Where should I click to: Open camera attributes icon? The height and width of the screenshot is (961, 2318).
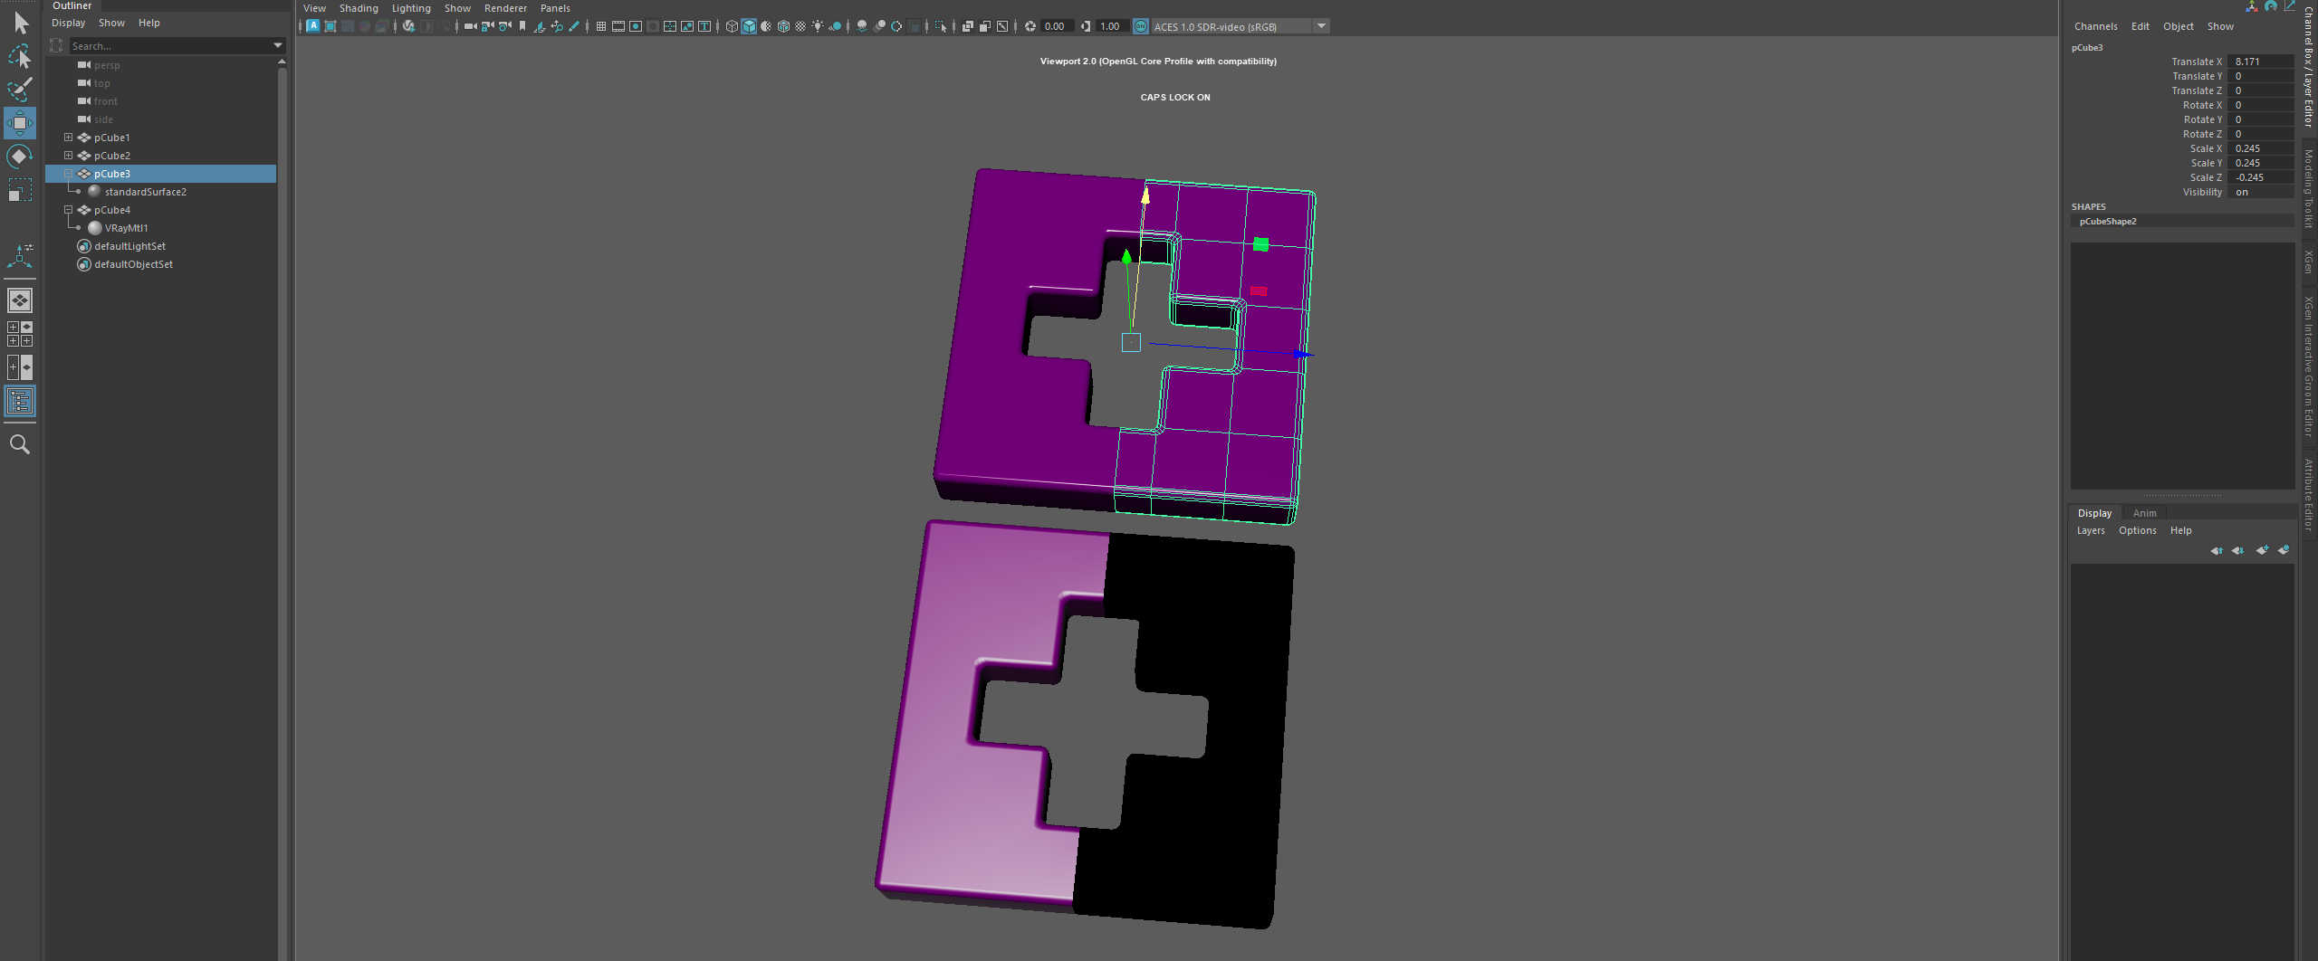pyautogui.click(x=504, y=26)
